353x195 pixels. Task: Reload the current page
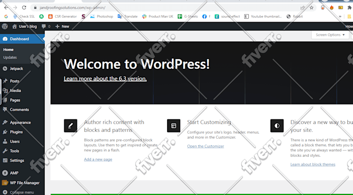24,7
